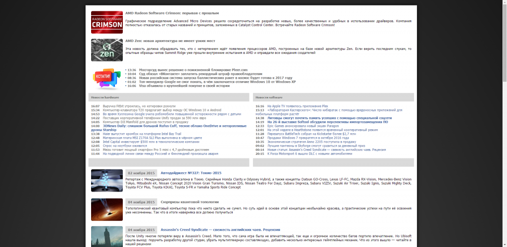This screenshot has height=247, width=507.
Task: Open headline AMD Radeon Software Crimson: порывая с прошлым
Action: pyautogui.click(x=172, y=13)
